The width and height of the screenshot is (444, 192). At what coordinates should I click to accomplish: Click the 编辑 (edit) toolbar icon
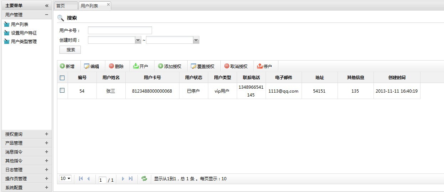tap(87, 66)
